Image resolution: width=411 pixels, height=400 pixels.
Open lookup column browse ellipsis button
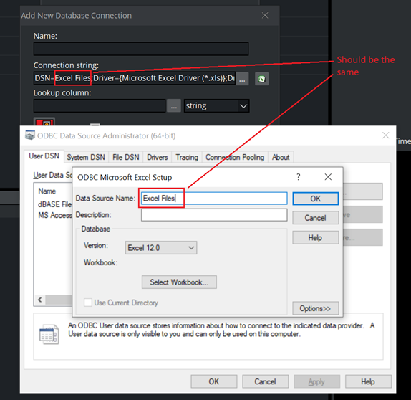pyautogui.click(x=174, y=106)
